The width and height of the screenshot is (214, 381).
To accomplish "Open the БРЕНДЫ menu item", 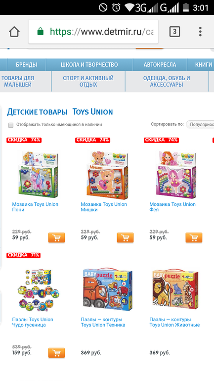I will click(x=27, y=65).
